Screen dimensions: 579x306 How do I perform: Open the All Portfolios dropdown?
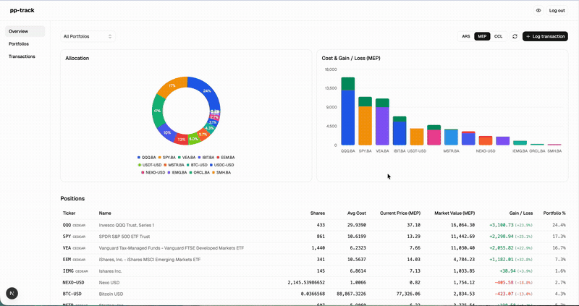[88, 37]
